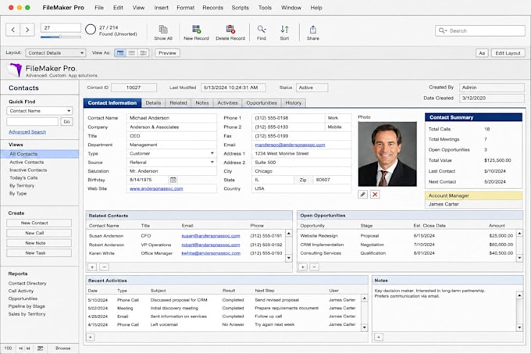Switch to Table view icon
The image size is (531, 354).
(x=143, y=53)
